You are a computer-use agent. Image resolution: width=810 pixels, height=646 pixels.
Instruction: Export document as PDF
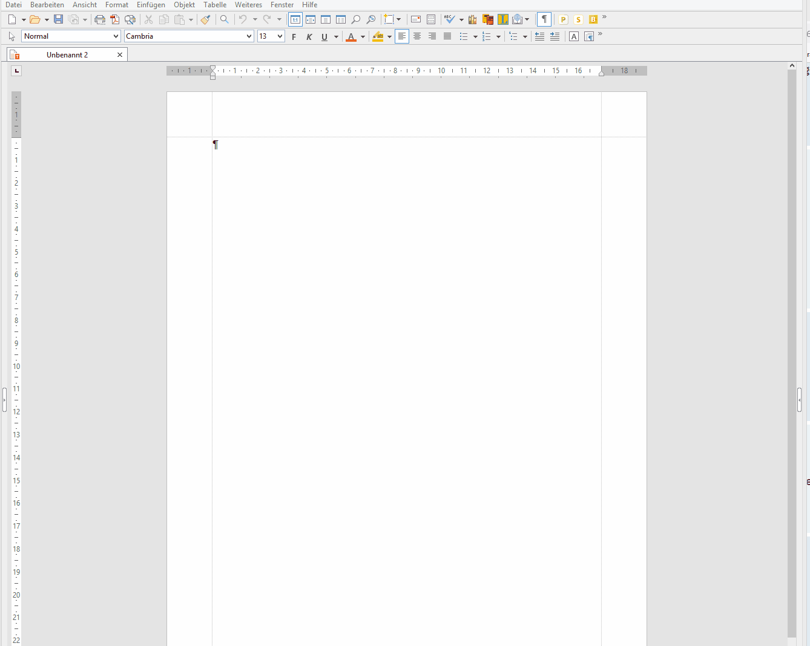tap(114, 19)
